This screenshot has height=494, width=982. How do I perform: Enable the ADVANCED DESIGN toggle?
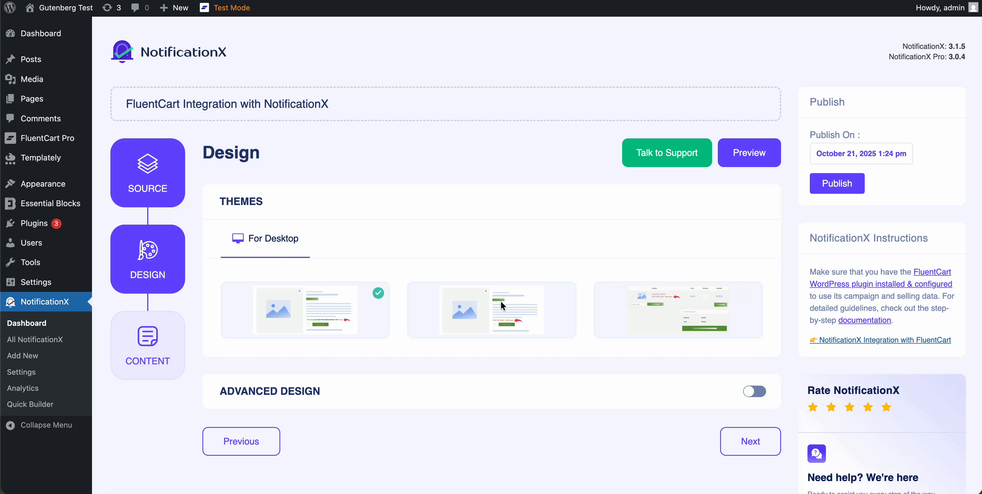click(754, 391)
